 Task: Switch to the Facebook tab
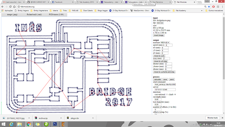[63, 2]
